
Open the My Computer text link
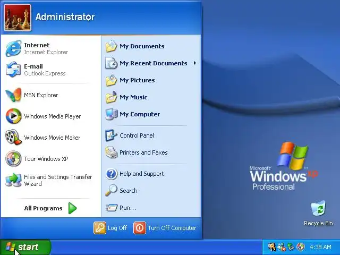point(140,114)
